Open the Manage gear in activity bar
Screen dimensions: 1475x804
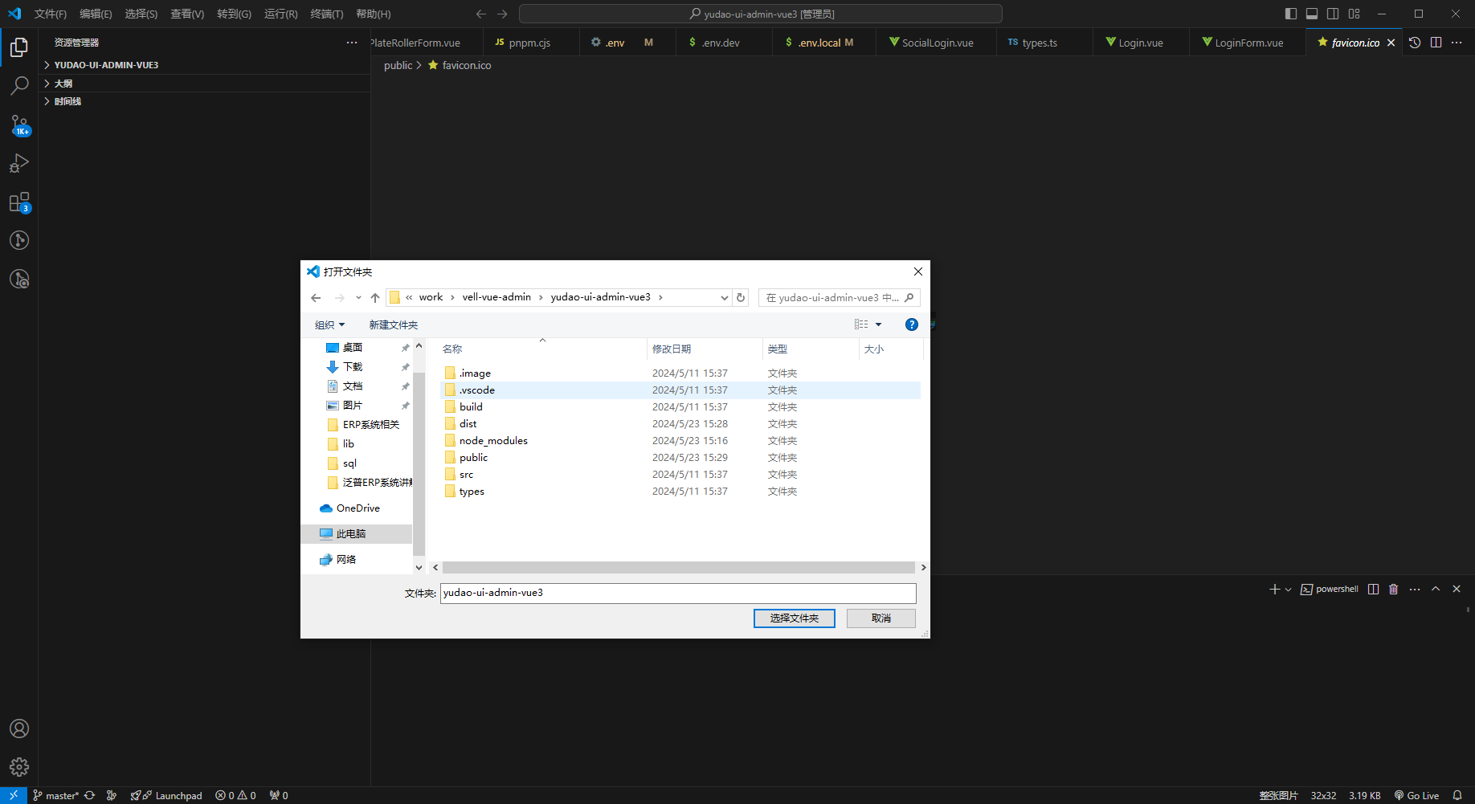(19, 767)
